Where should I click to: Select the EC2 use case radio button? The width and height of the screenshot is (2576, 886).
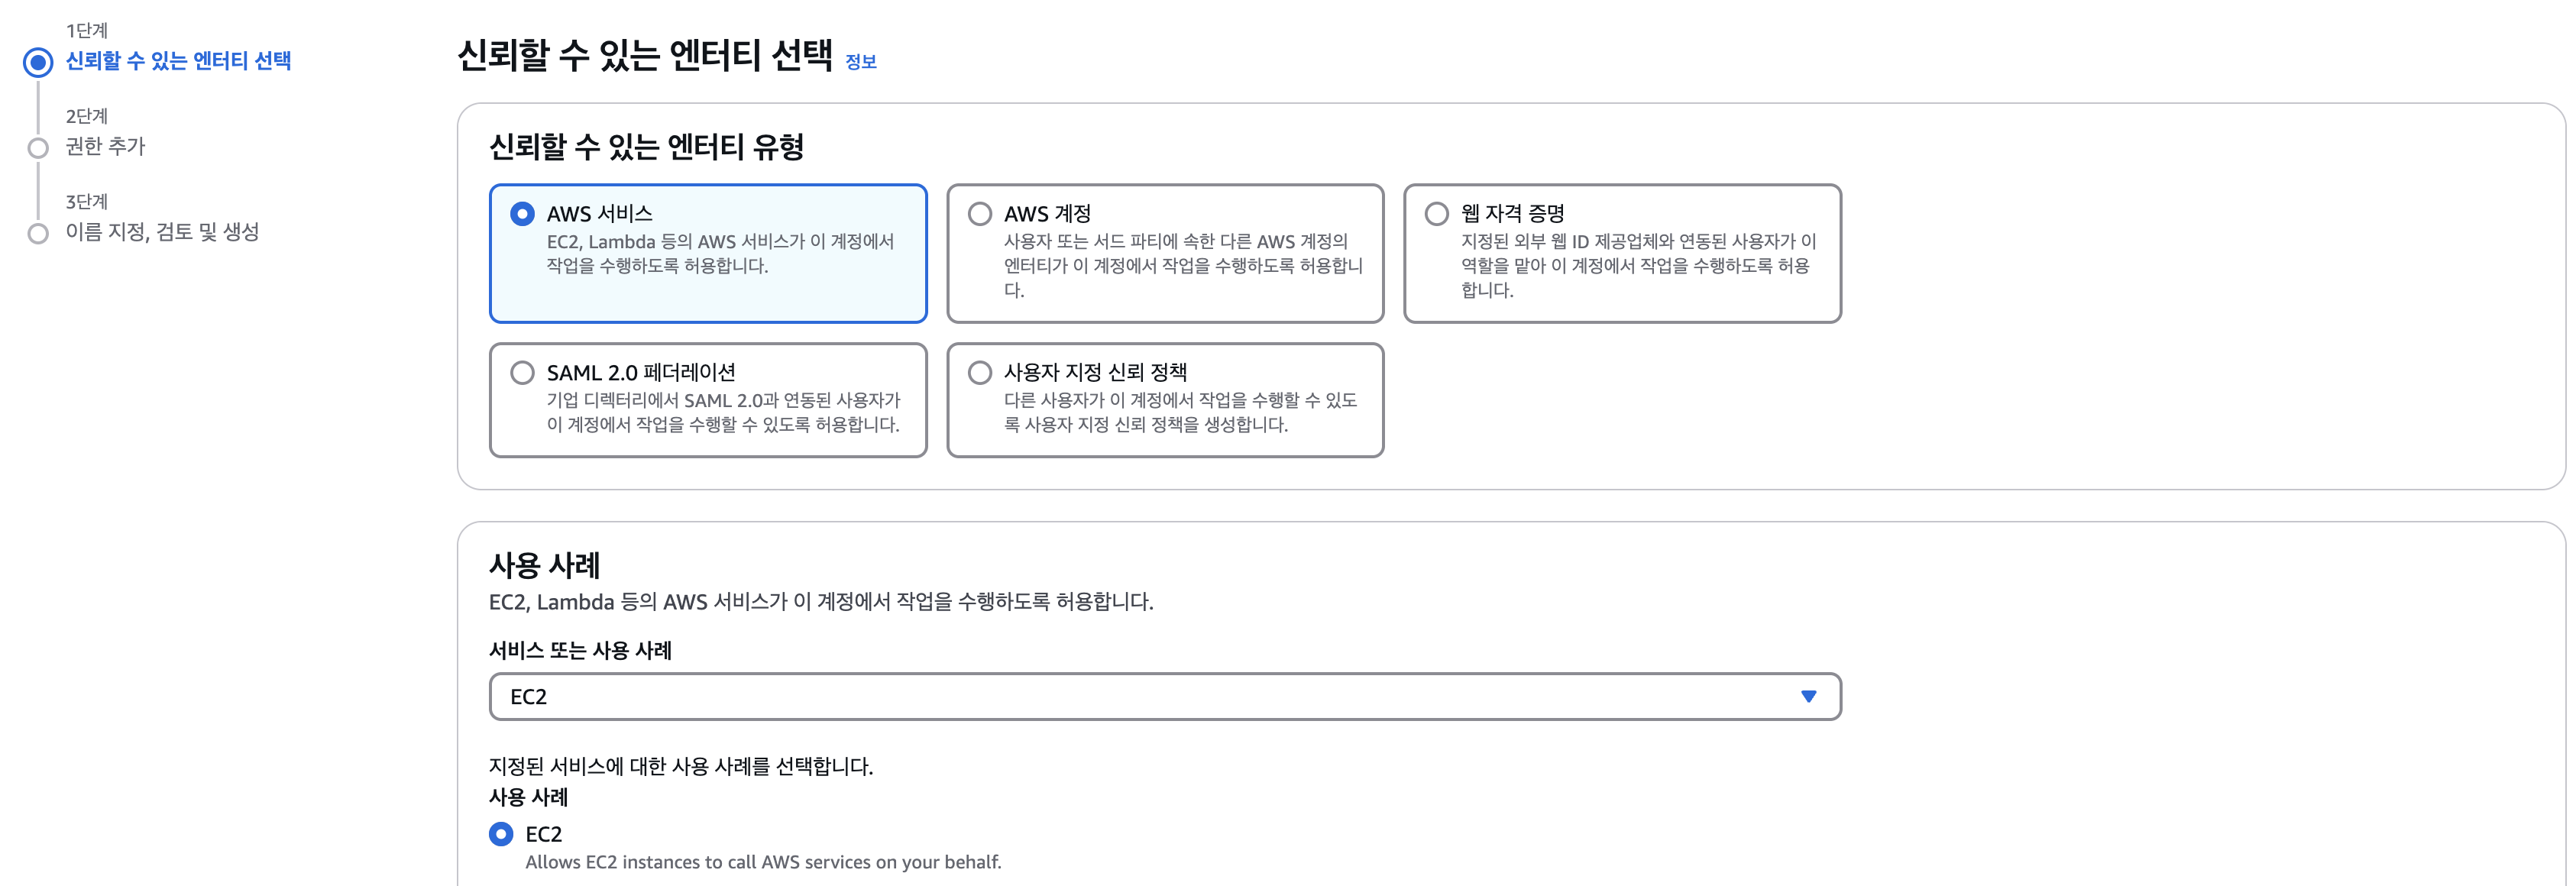coord(501,834)
